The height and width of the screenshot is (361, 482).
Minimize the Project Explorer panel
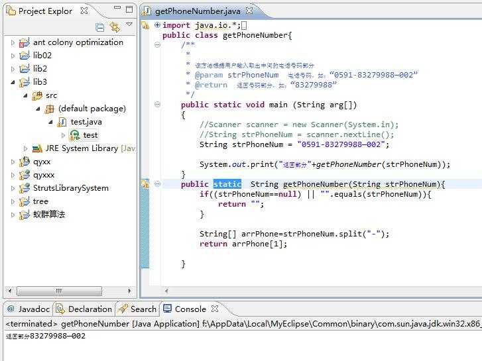click(117, 8)
